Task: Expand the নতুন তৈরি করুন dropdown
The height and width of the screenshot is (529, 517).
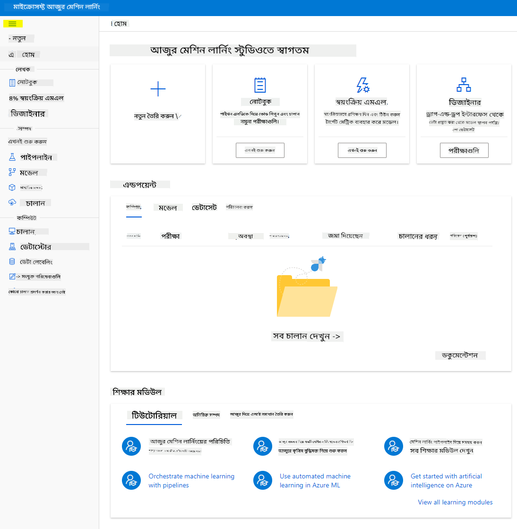Action: point(158,116)
